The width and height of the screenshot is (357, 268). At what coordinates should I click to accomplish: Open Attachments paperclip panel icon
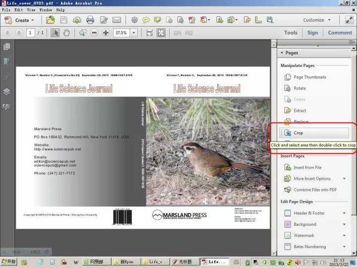(x=7, y=76)
